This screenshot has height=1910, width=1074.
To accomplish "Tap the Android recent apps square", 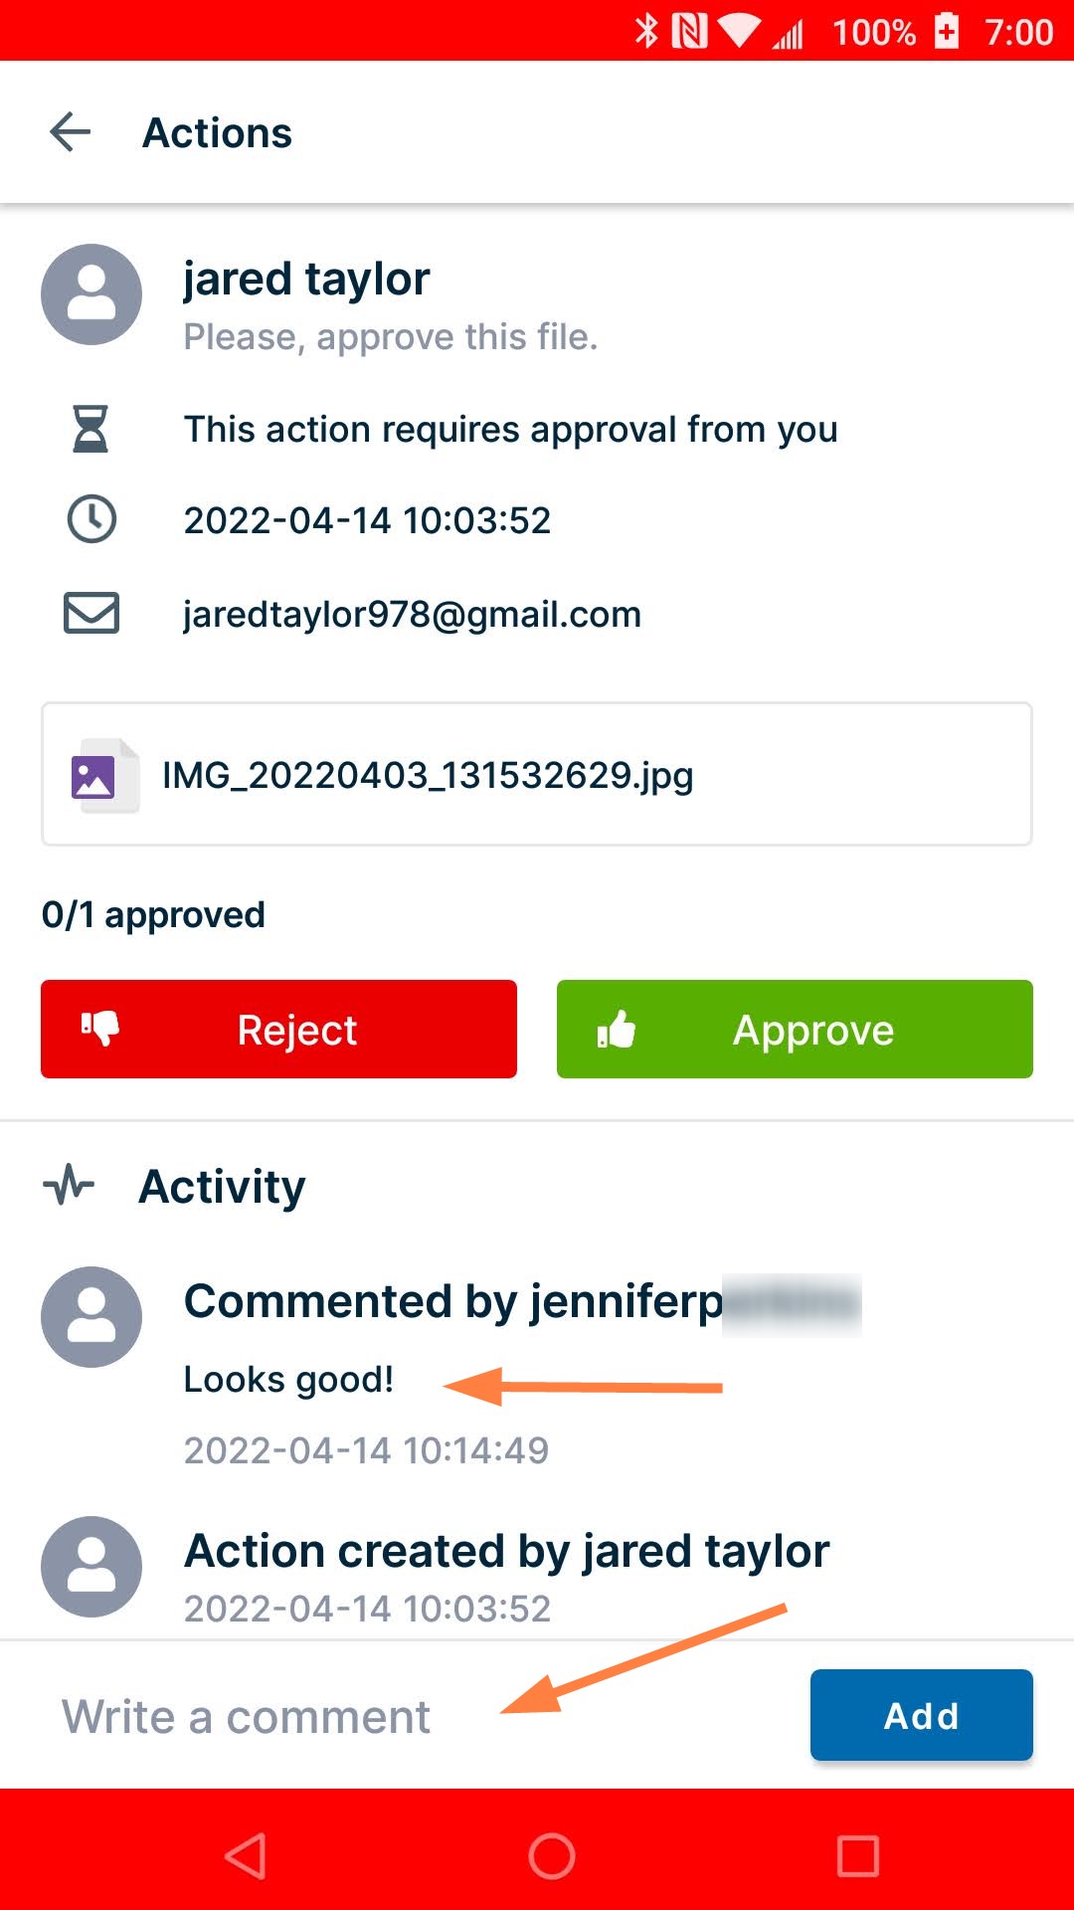I will pyautogui.click(x=857, y=1856).
